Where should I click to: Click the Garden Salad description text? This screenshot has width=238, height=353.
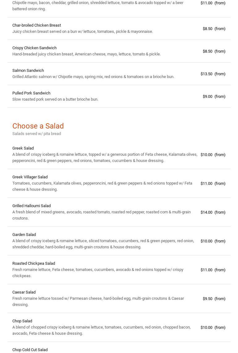pos(103,244)
